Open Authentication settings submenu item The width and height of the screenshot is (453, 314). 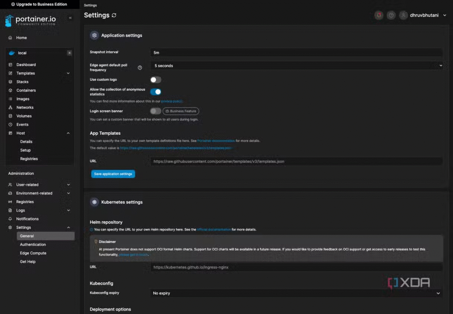(x=33, y=245)
